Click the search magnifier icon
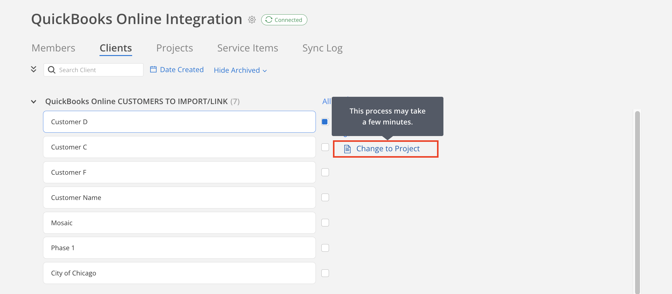The width and height of the screenshot is (672, 294). [52, 70]
